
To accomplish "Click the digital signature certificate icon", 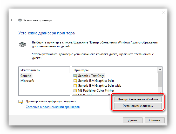I will 21,101.
